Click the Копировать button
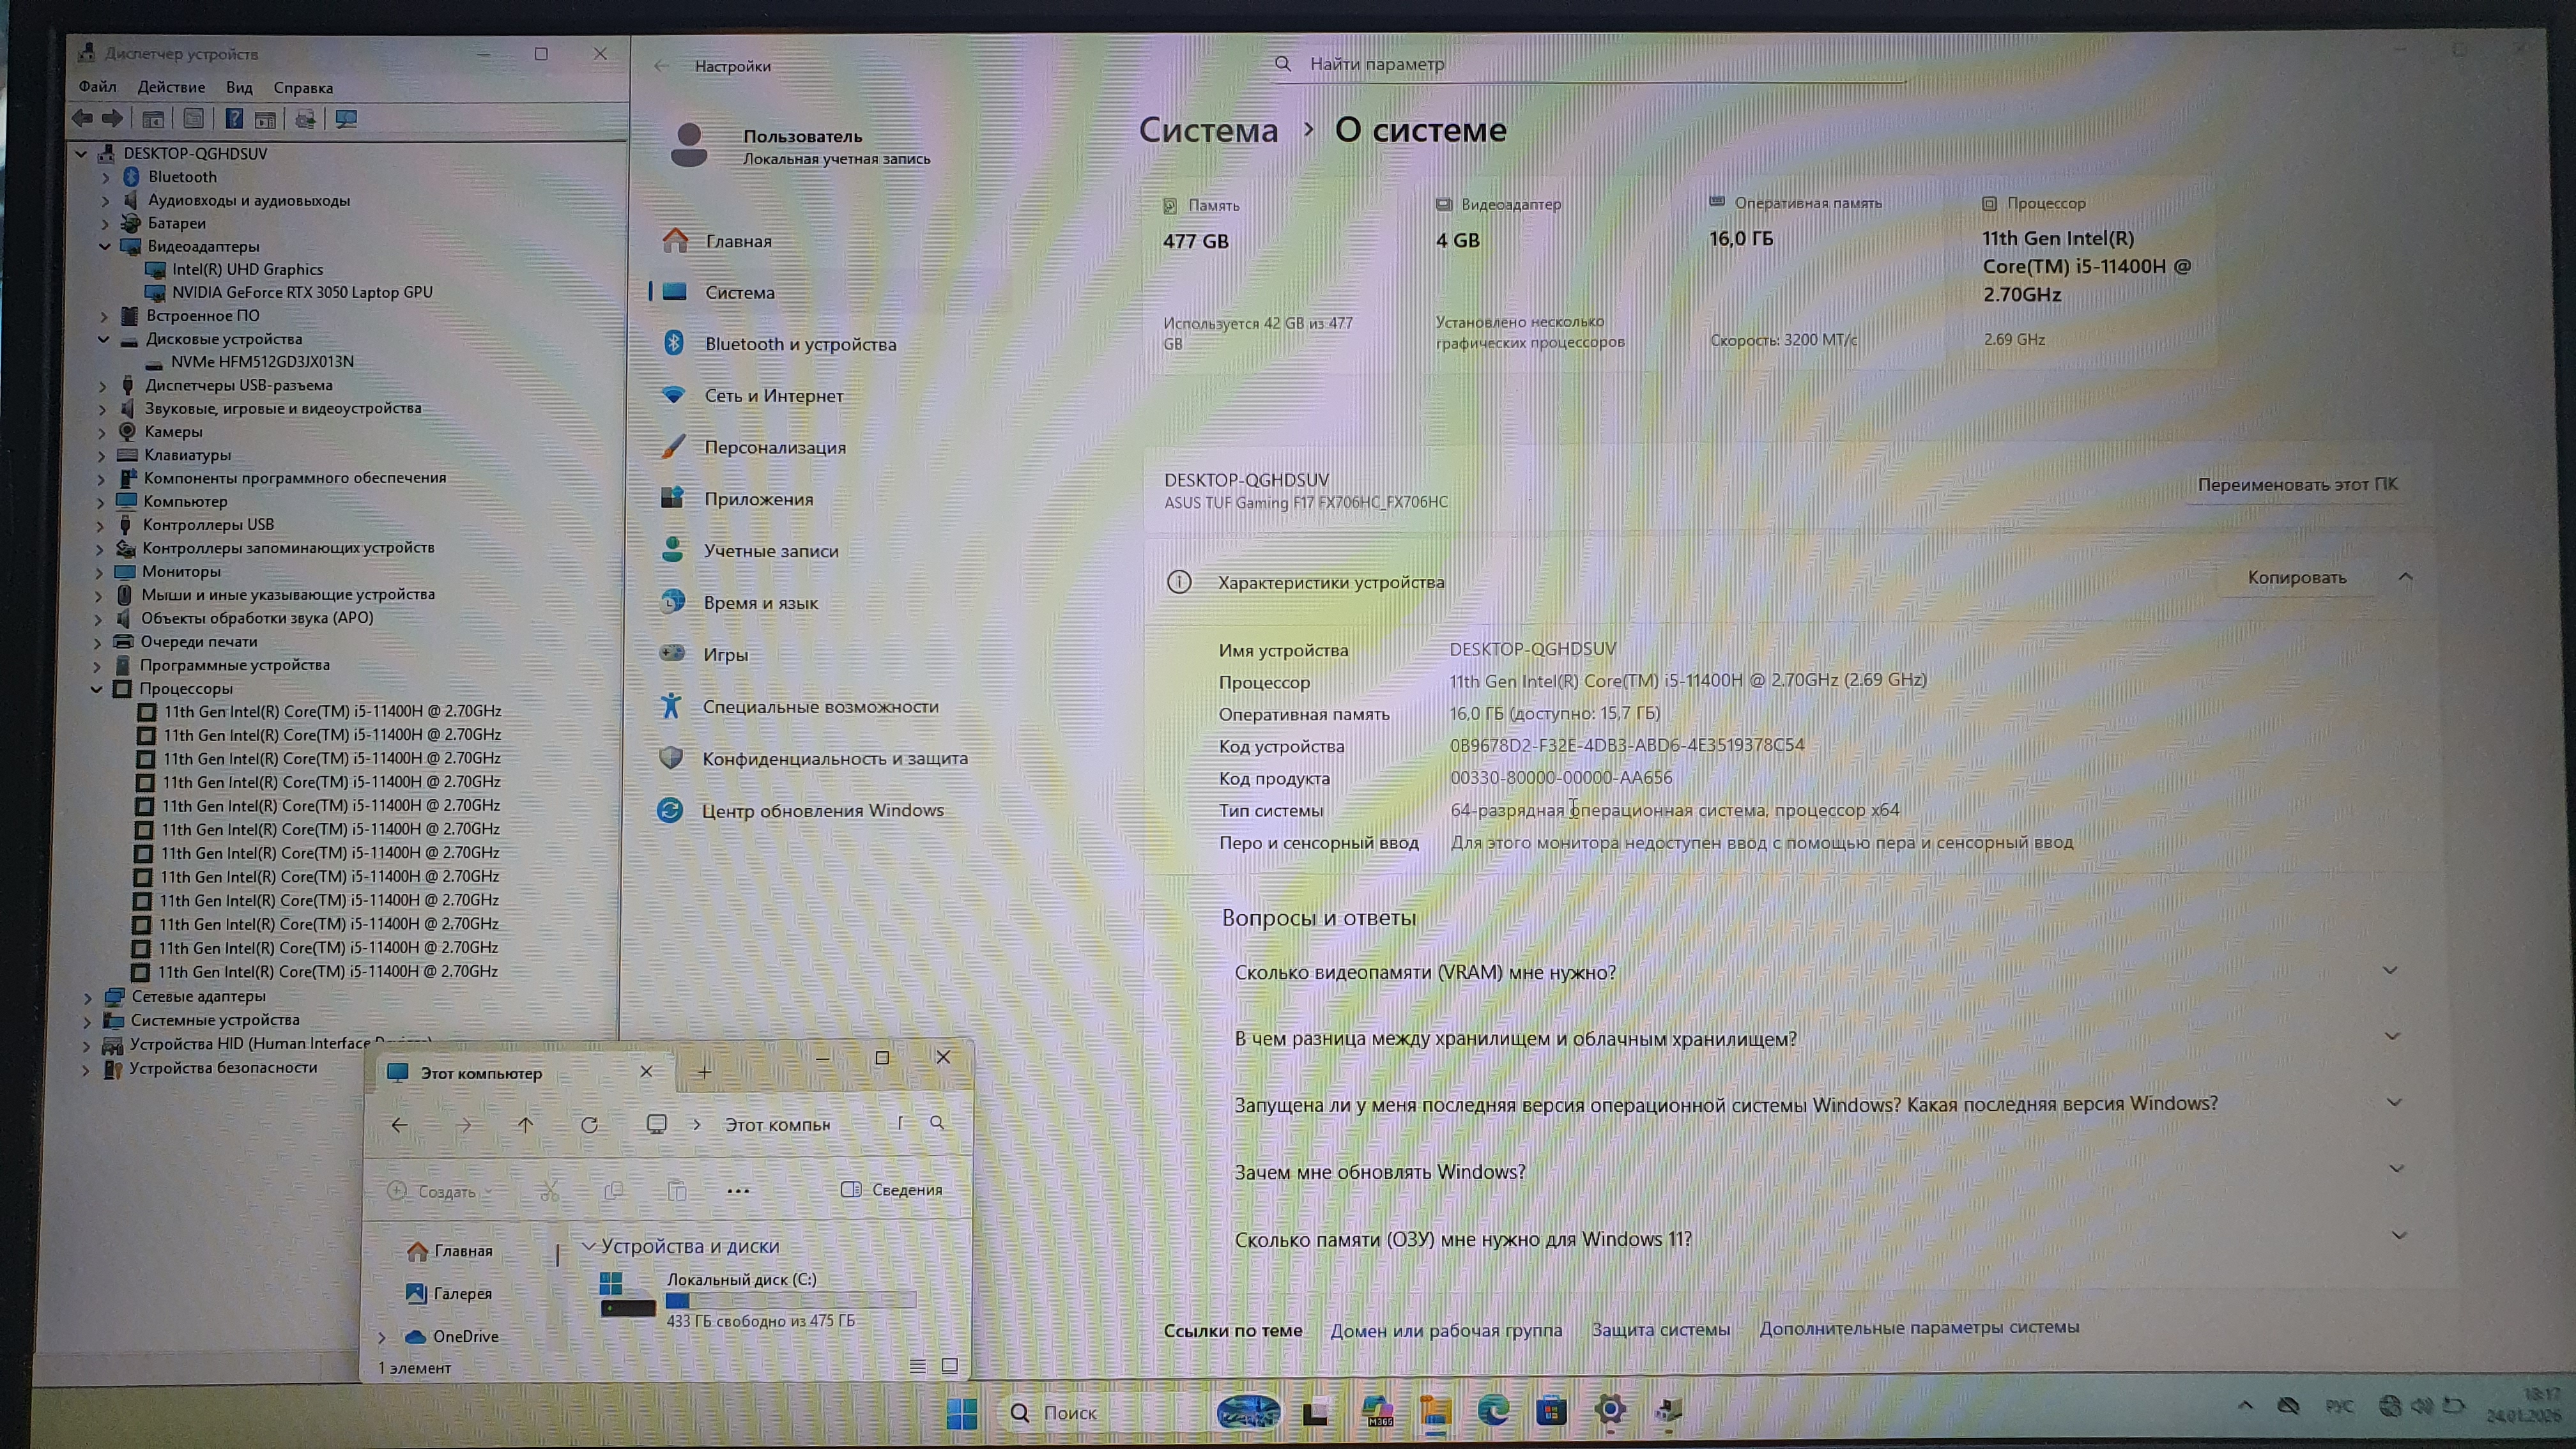The image size is (2576, 1449). [2296, 577]
